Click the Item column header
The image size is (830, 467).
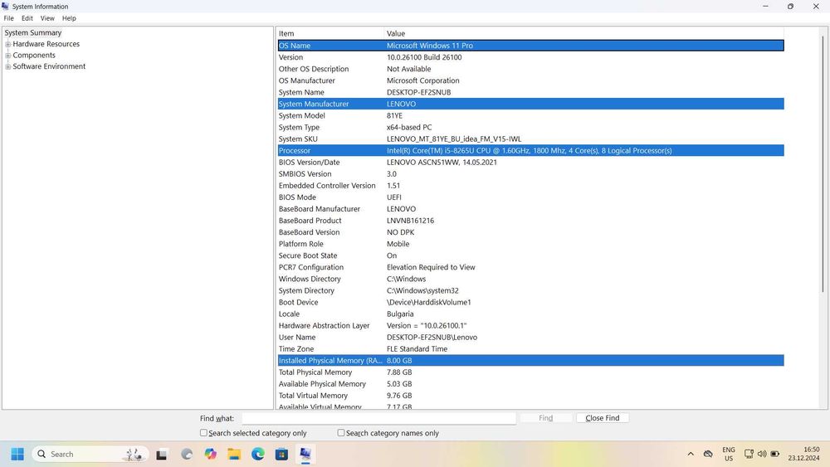coord(330,33)
